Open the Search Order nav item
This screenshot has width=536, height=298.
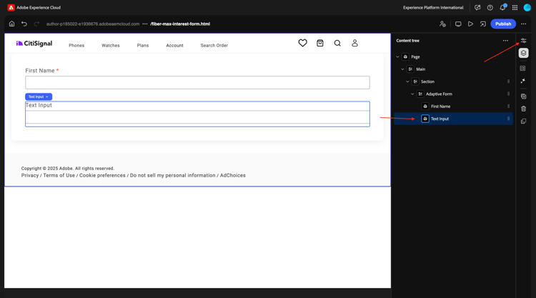pyautogui.click(x=214, y=46)
